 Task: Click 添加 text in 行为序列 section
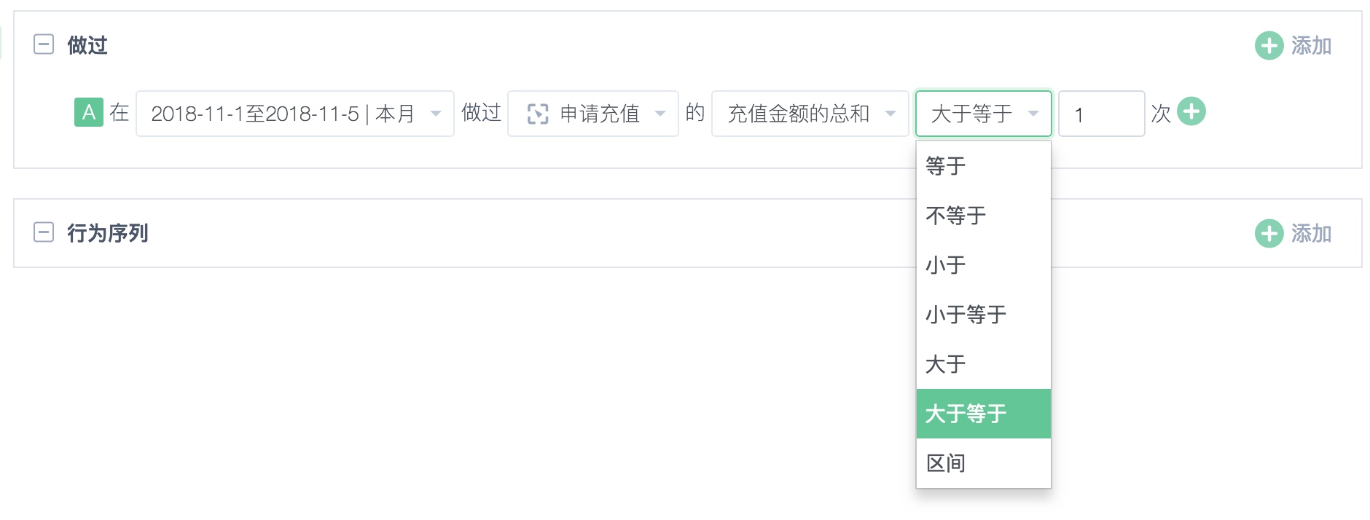coord(1312,233)
